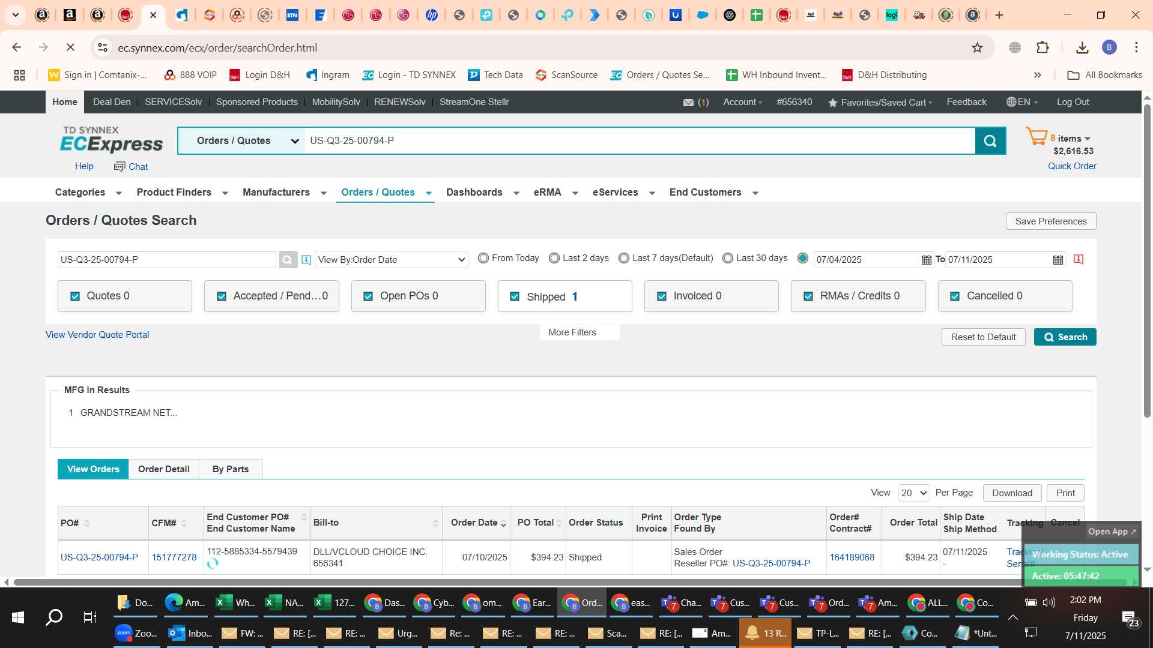1153x648 pixels.
Task: Uncheck the Shipped checkbox
Action: (x=515, y=296)
